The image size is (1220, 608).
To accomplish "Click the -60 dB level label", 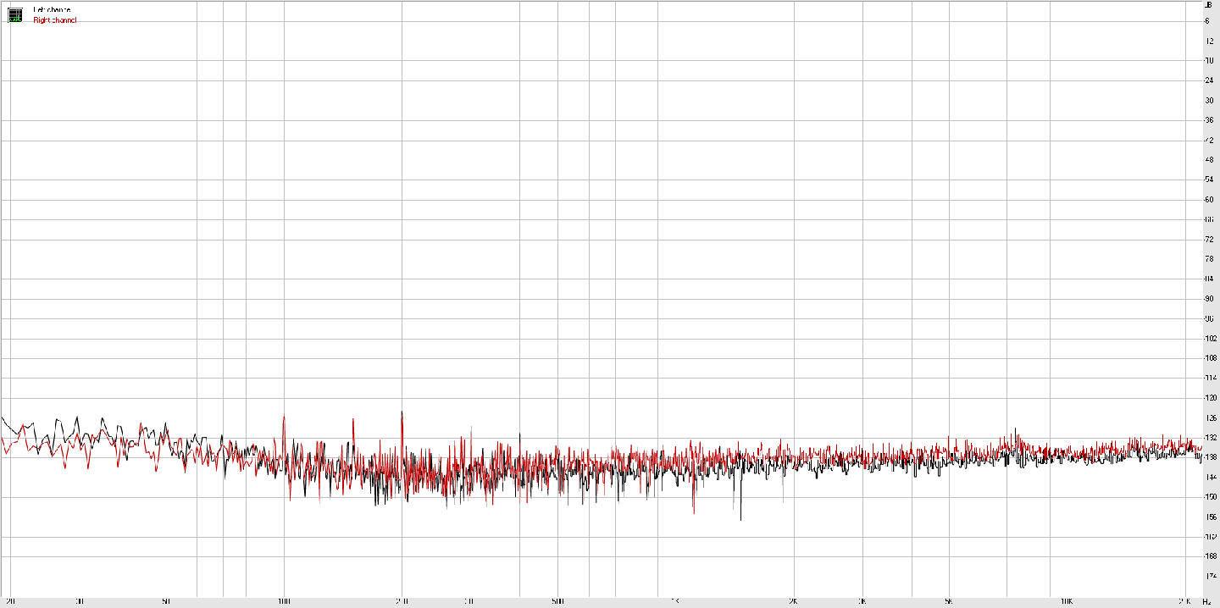I will [x=1209, y=200].
